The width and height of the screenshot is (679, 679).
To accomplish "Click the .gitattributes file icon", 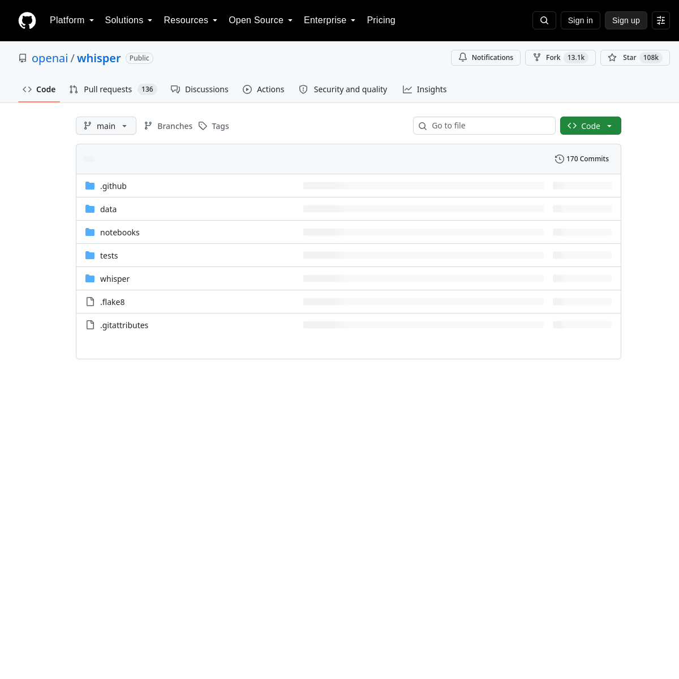I will tap(90, 325).
